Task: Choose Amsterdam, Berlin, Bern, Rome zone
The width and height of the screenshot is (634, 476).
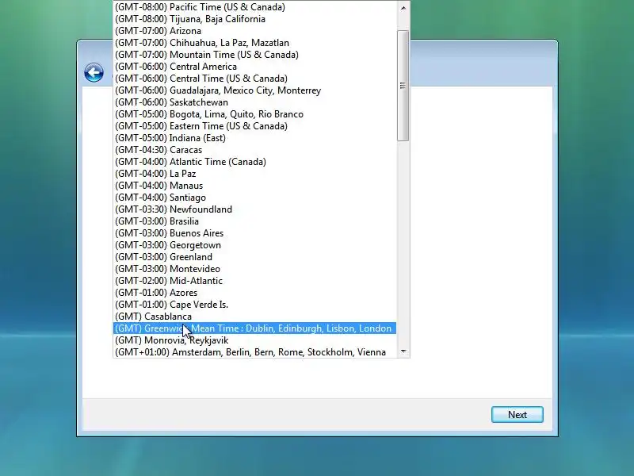Action: [x=254, y=352]
